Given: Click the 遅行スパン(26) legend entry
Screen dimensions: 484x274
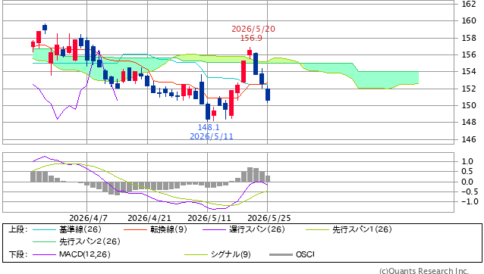Looking at the screenshot, I should tap(257, 229).
